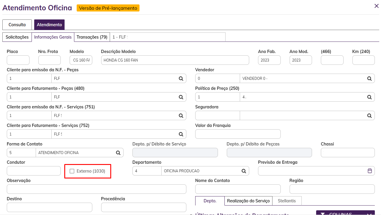Close the Atendimento Oficina window
Viewport: 381px width, 215px height.
coord(376,6)
